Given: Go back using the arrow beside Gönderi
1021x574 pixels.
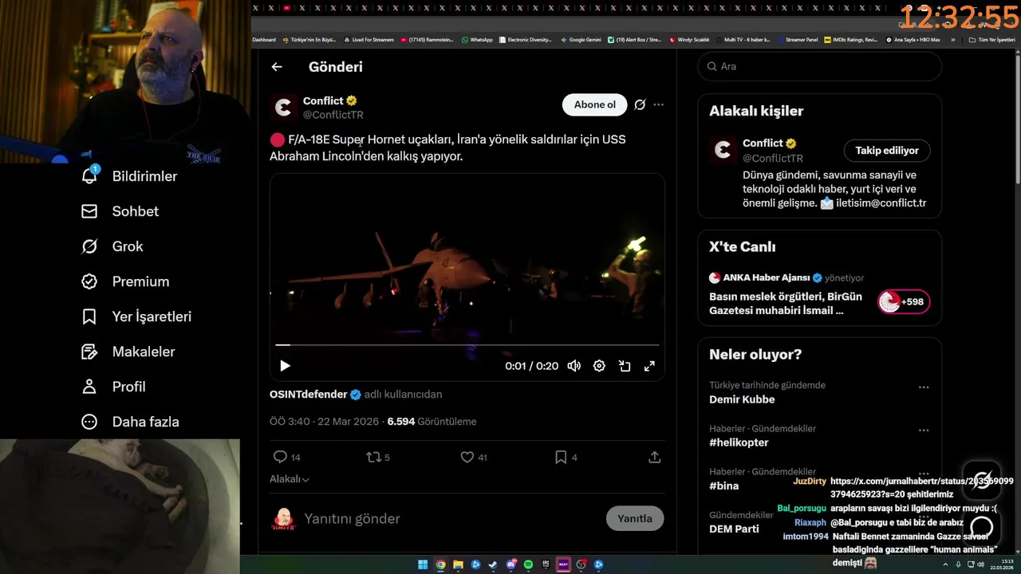Looking at the screenshot, I should (277, 67).
